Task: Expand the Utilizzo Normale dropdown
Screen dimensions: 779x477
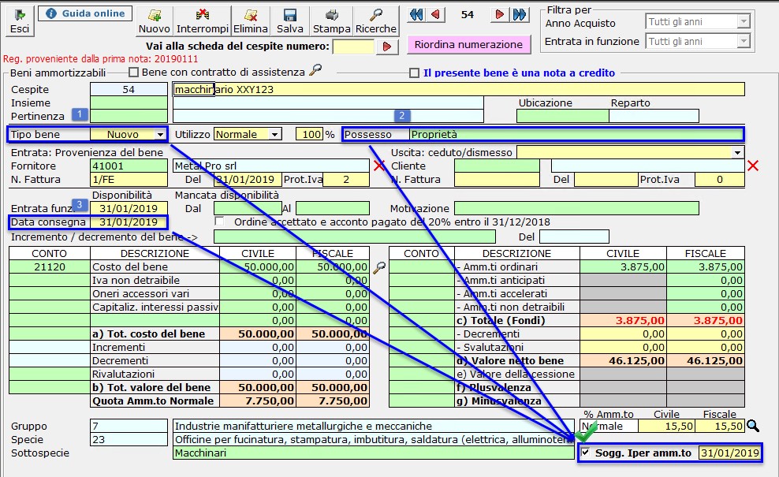Action: (x=274, y=135)
